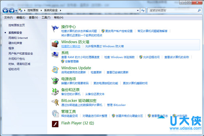Refresh the address bar view
The height and width of the screenshot is (136, 204).
pyautogui.click(x=143, y=11)
